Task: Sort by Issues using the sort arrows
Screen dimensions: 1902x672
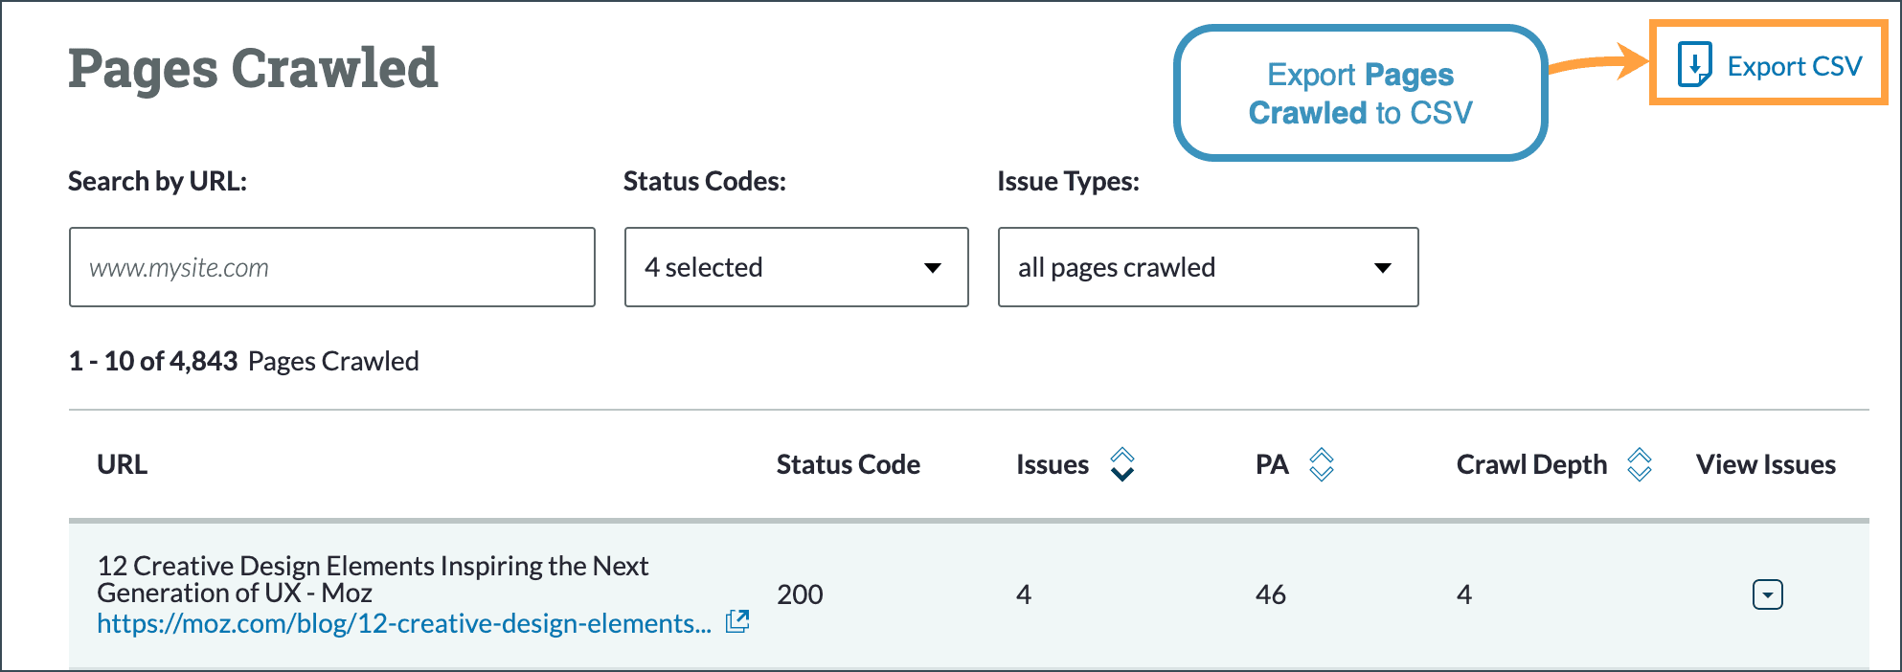Action: 1121,465
